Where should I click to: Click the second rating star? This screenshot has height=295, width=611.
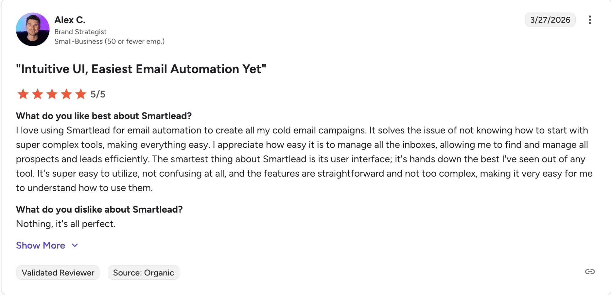pos(38,94)
